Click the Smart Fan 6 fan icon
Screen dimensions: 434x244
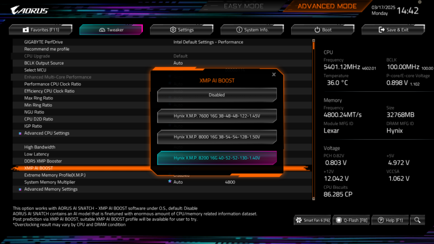(299, 220)
